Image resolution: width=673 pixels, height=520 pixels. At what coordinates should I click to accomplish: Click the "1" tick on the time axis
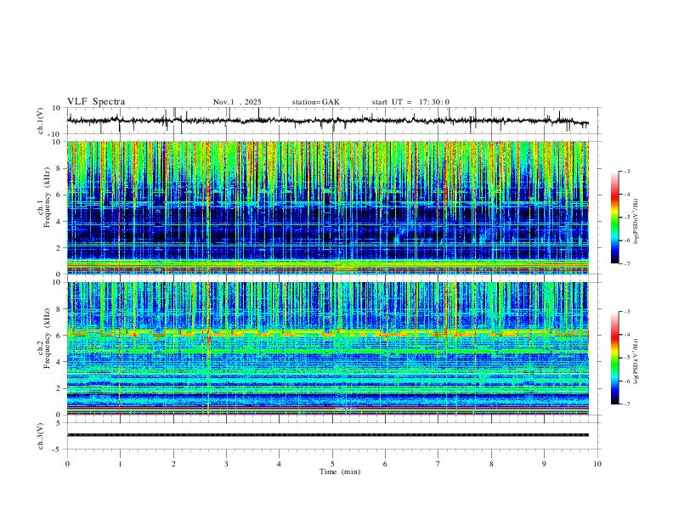pyautogui.click(x=120, y=464)
